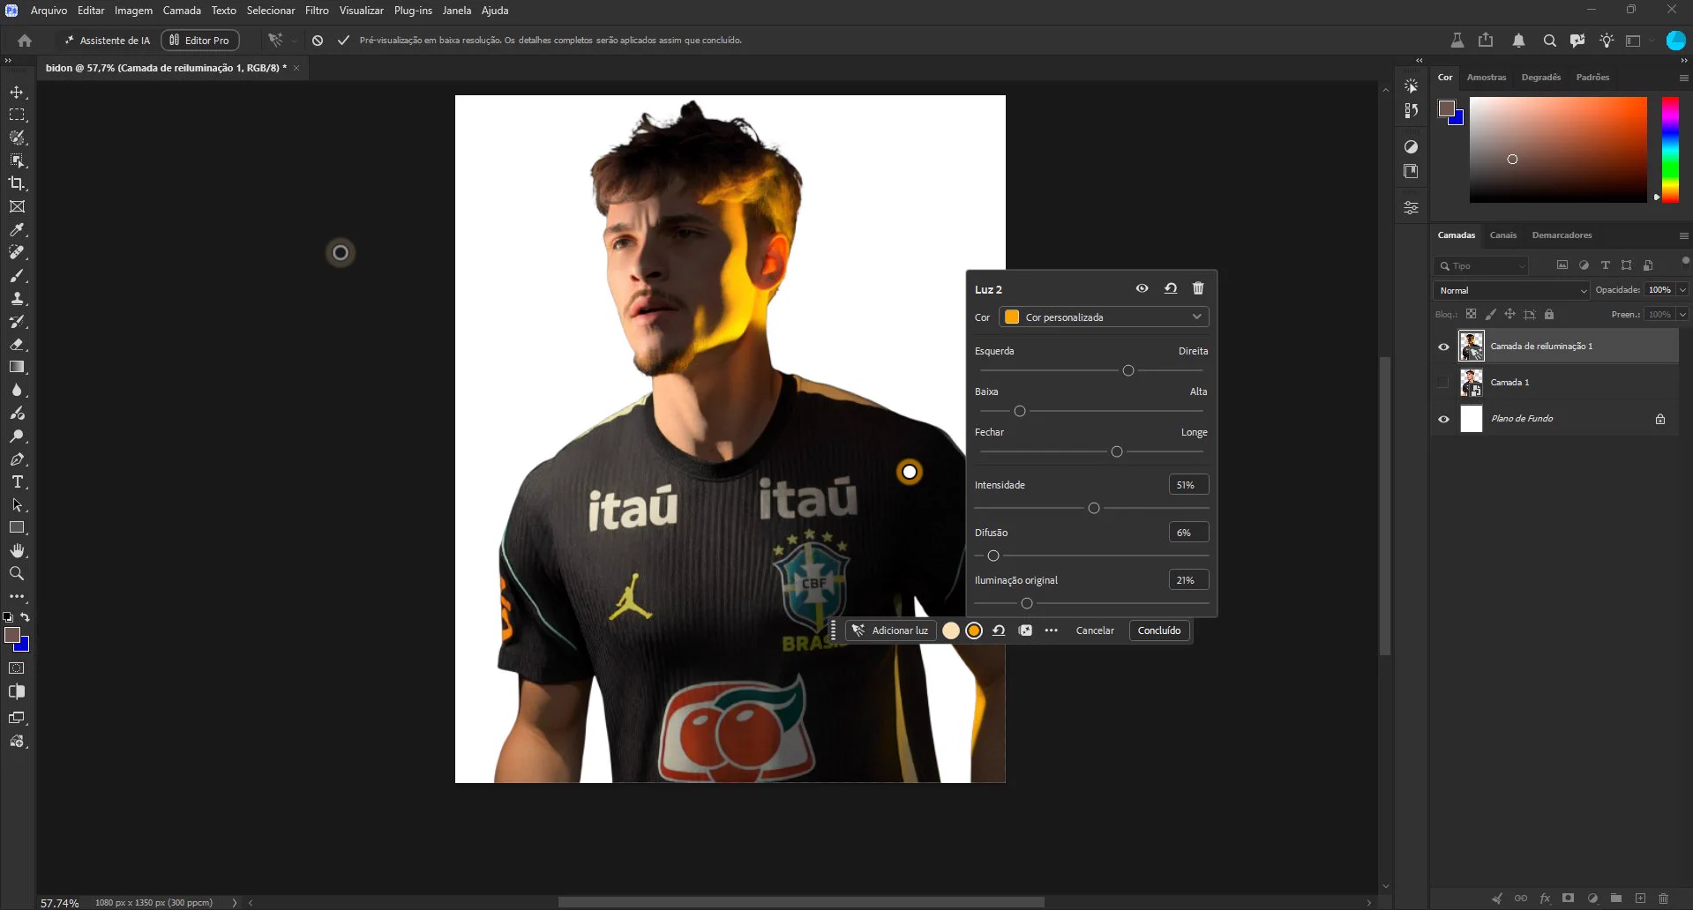Image resolution: width=1693 pixels, height=910 pixels.
Task: Open the Assistente de IA
Action: pyautogui.click(x=107, y=41)
